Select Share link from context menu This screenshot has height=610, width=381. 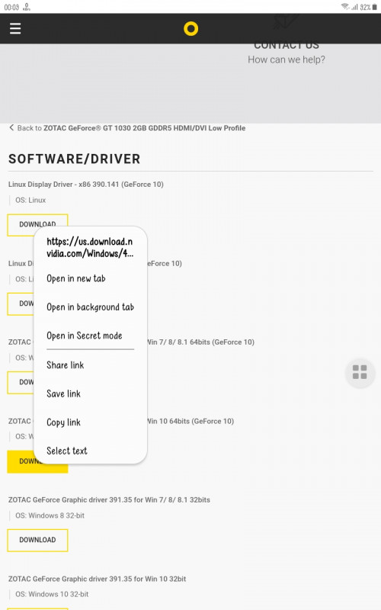pos(66,365)
